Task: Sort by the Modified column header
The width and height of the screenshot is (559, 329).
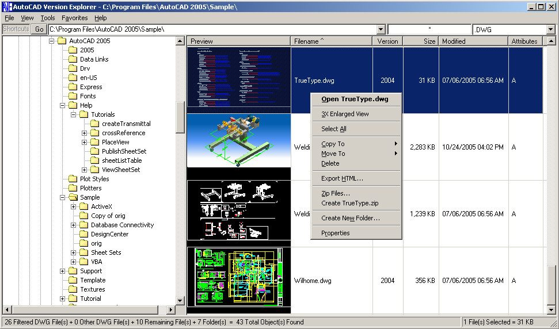Action: point(473,41)
